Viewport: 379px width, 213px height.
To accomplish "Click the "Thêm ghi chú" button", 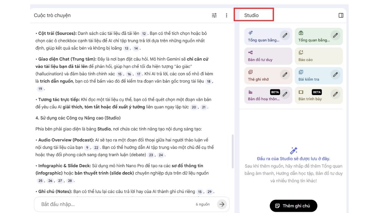I will pos(293,205).
